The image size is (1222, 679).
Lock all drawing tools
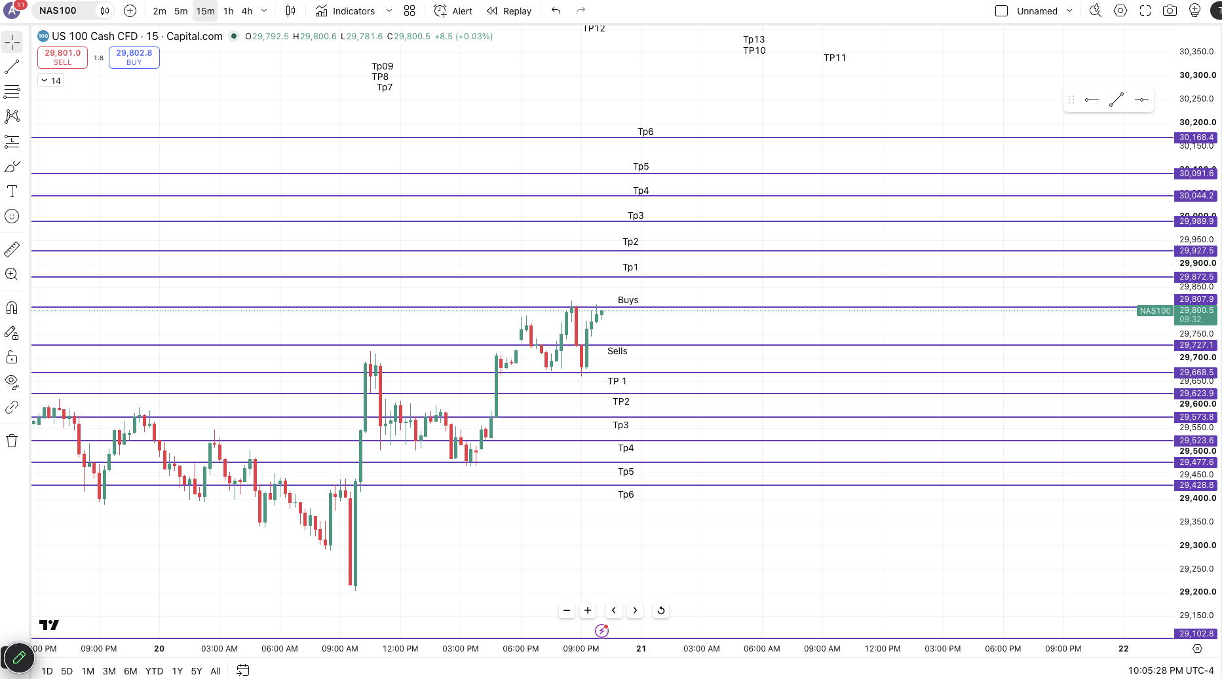pyautogui.click(x=12, y=358)
